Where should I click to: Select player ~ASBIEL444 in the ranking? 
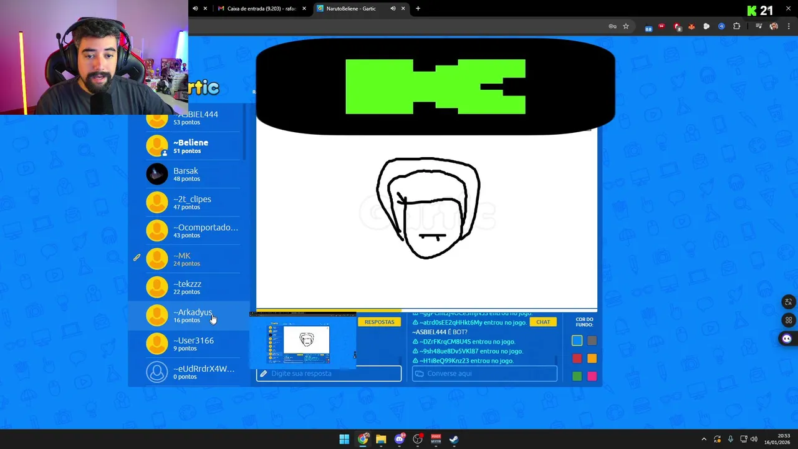click(x=193, y=118)
